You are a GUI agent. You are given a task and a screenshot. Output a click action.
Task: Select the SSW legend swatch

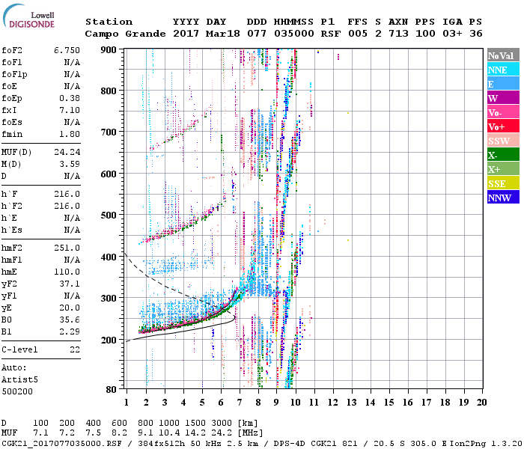pyautogui.click(x=502, y=141)
